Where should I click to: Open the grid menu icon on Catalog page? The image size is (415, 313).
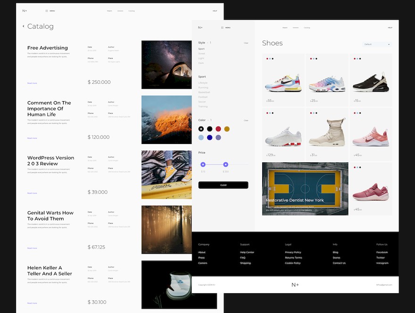pyautogui.click(x=47, y=11)
